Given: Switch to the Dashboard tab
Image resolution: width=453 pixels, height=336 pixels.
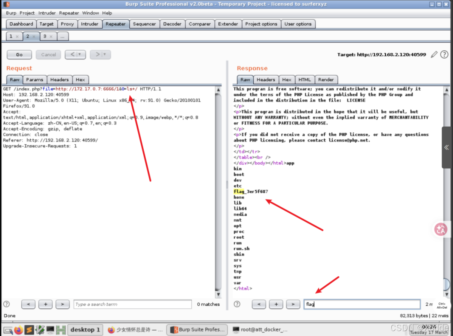Looking at the screenshot, I should (21, 24).
